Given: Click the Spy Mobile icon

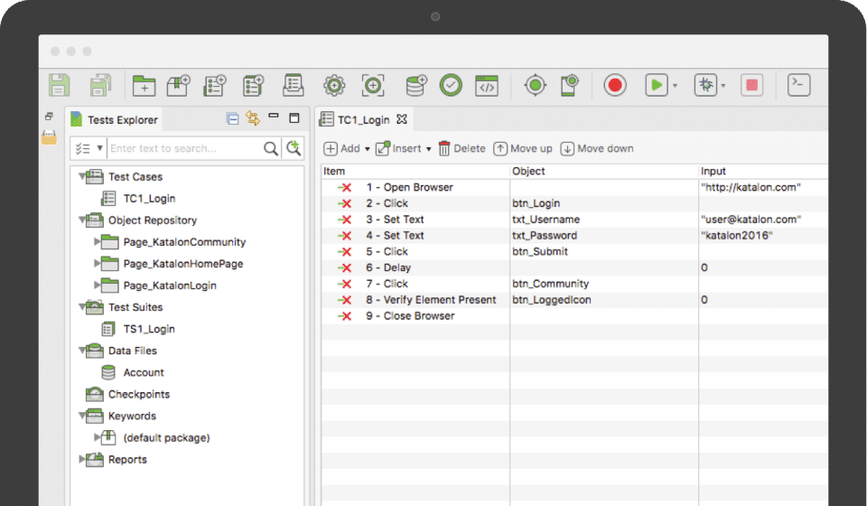Looking at the screenshot, I should (569, 85).
